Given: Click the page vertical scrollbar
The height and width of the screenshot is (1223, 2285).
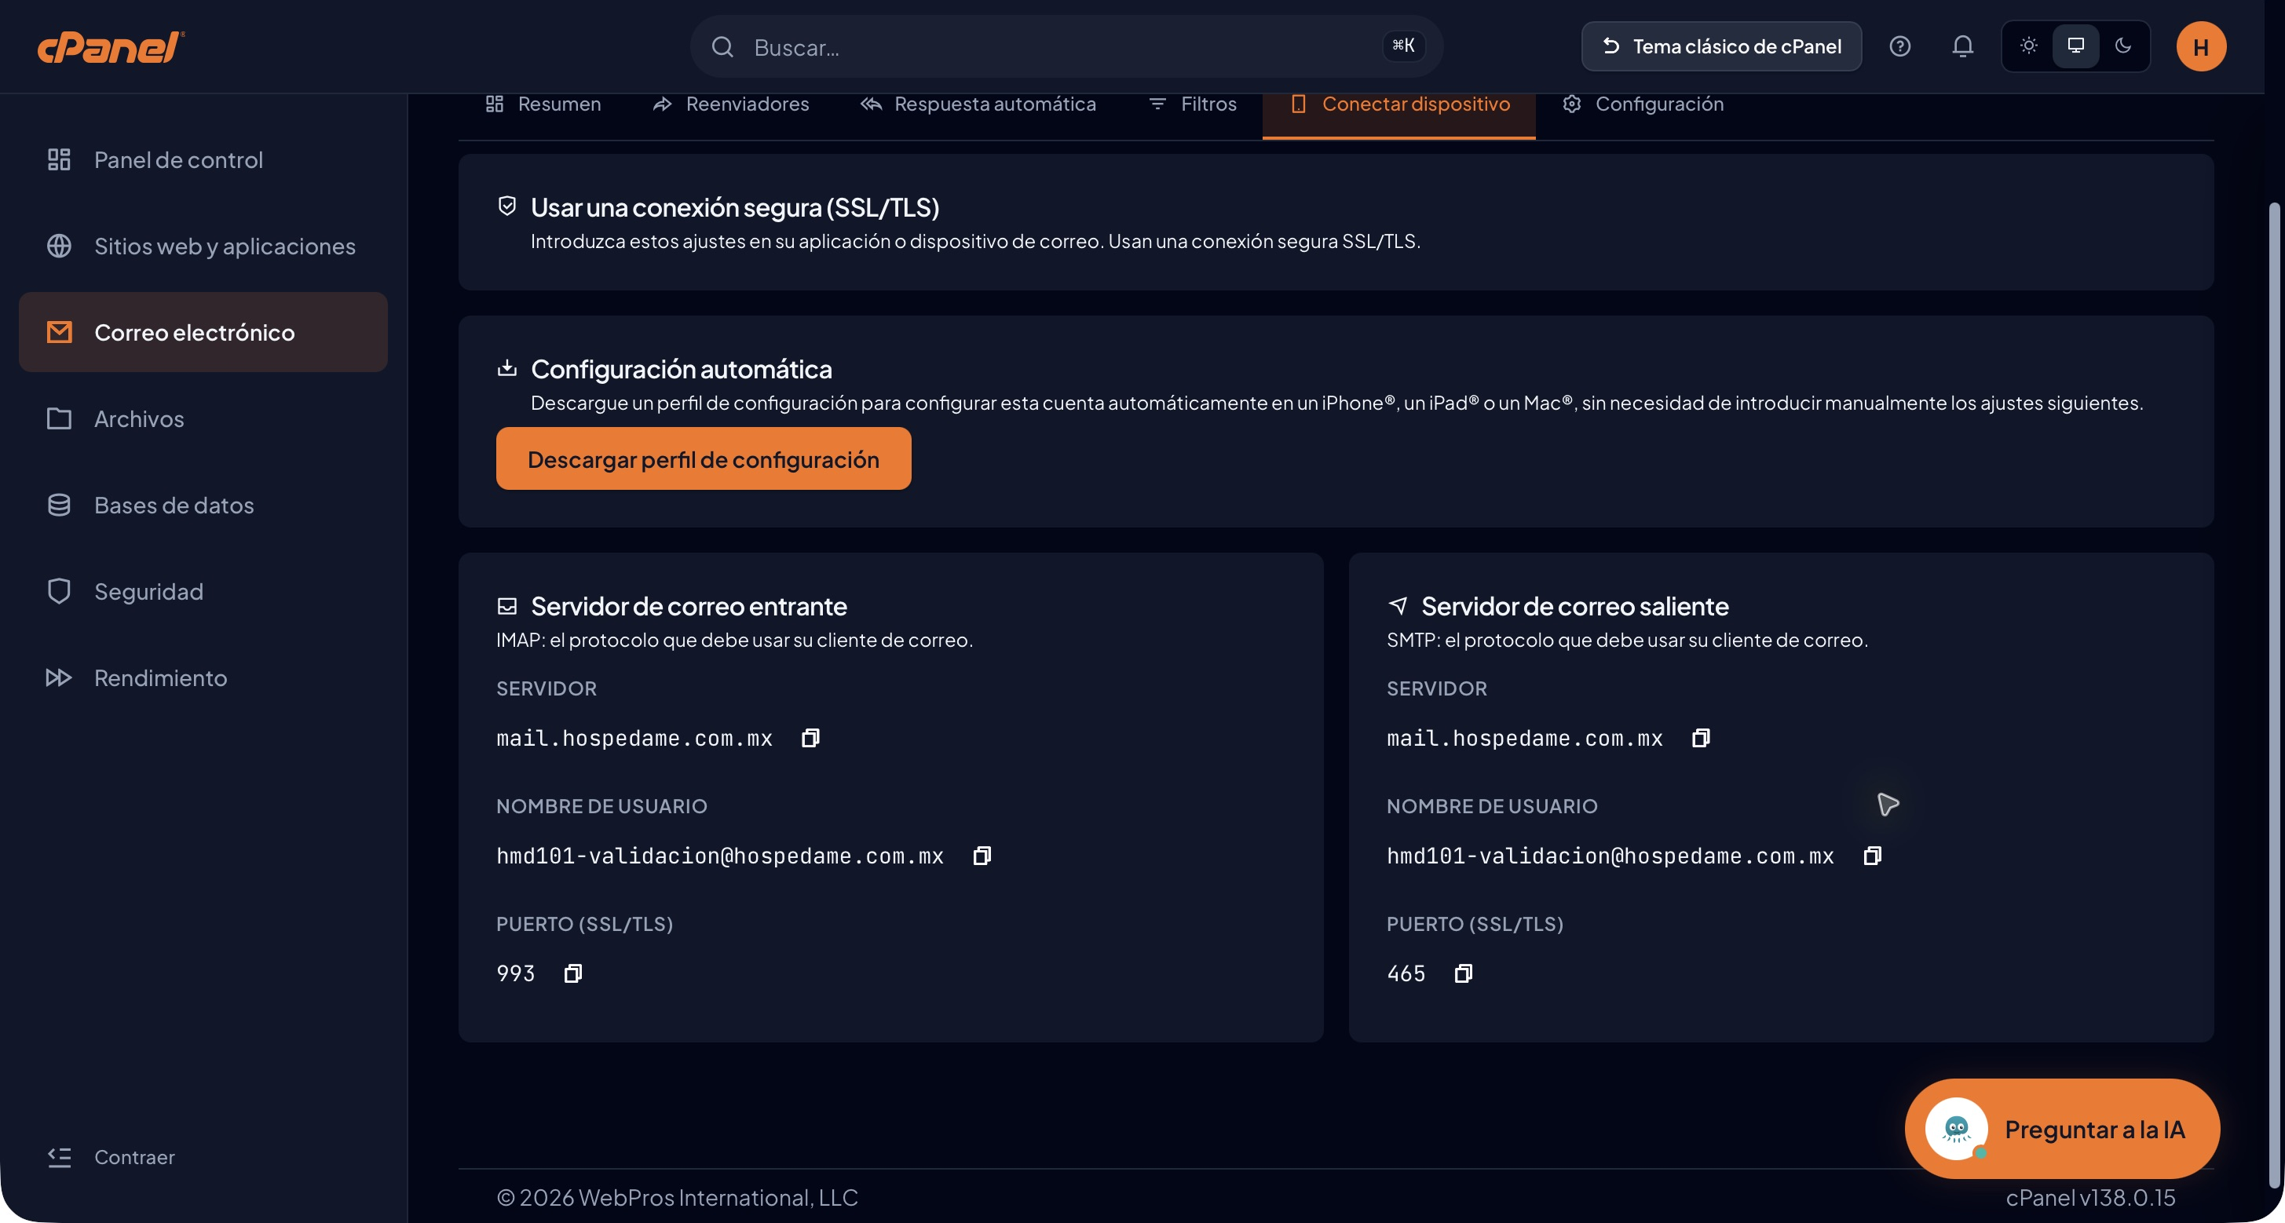Looking at the screenshot, I should coord(2273,696).
